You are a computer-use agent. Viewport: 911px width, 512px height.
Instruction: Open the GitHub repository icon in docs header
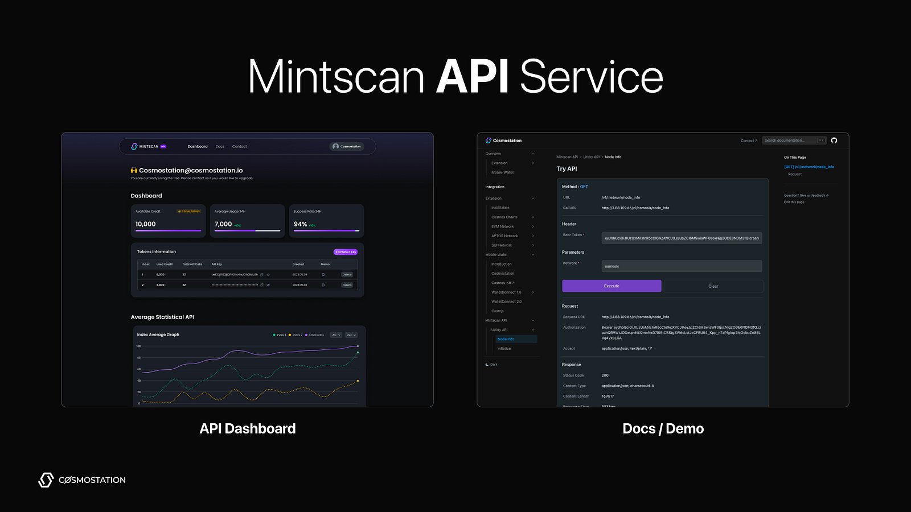[x=834, y=140]
